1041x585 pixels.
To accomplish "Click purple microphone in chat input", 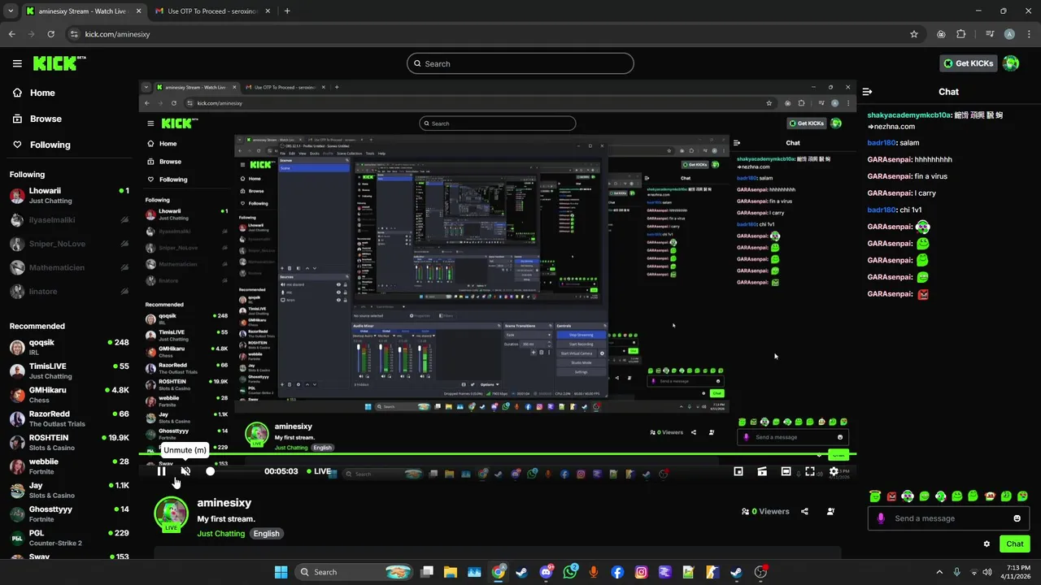I will pyautogui.click(x=881, y=518).
